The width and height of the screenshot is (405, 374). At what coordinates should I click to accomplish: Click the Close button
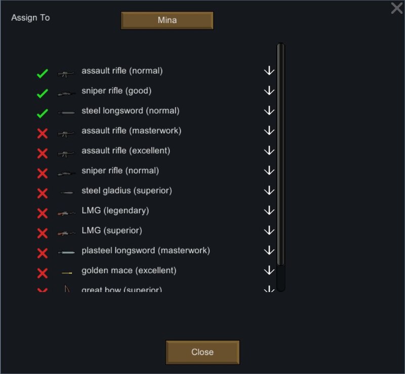(x=202, y=352)
